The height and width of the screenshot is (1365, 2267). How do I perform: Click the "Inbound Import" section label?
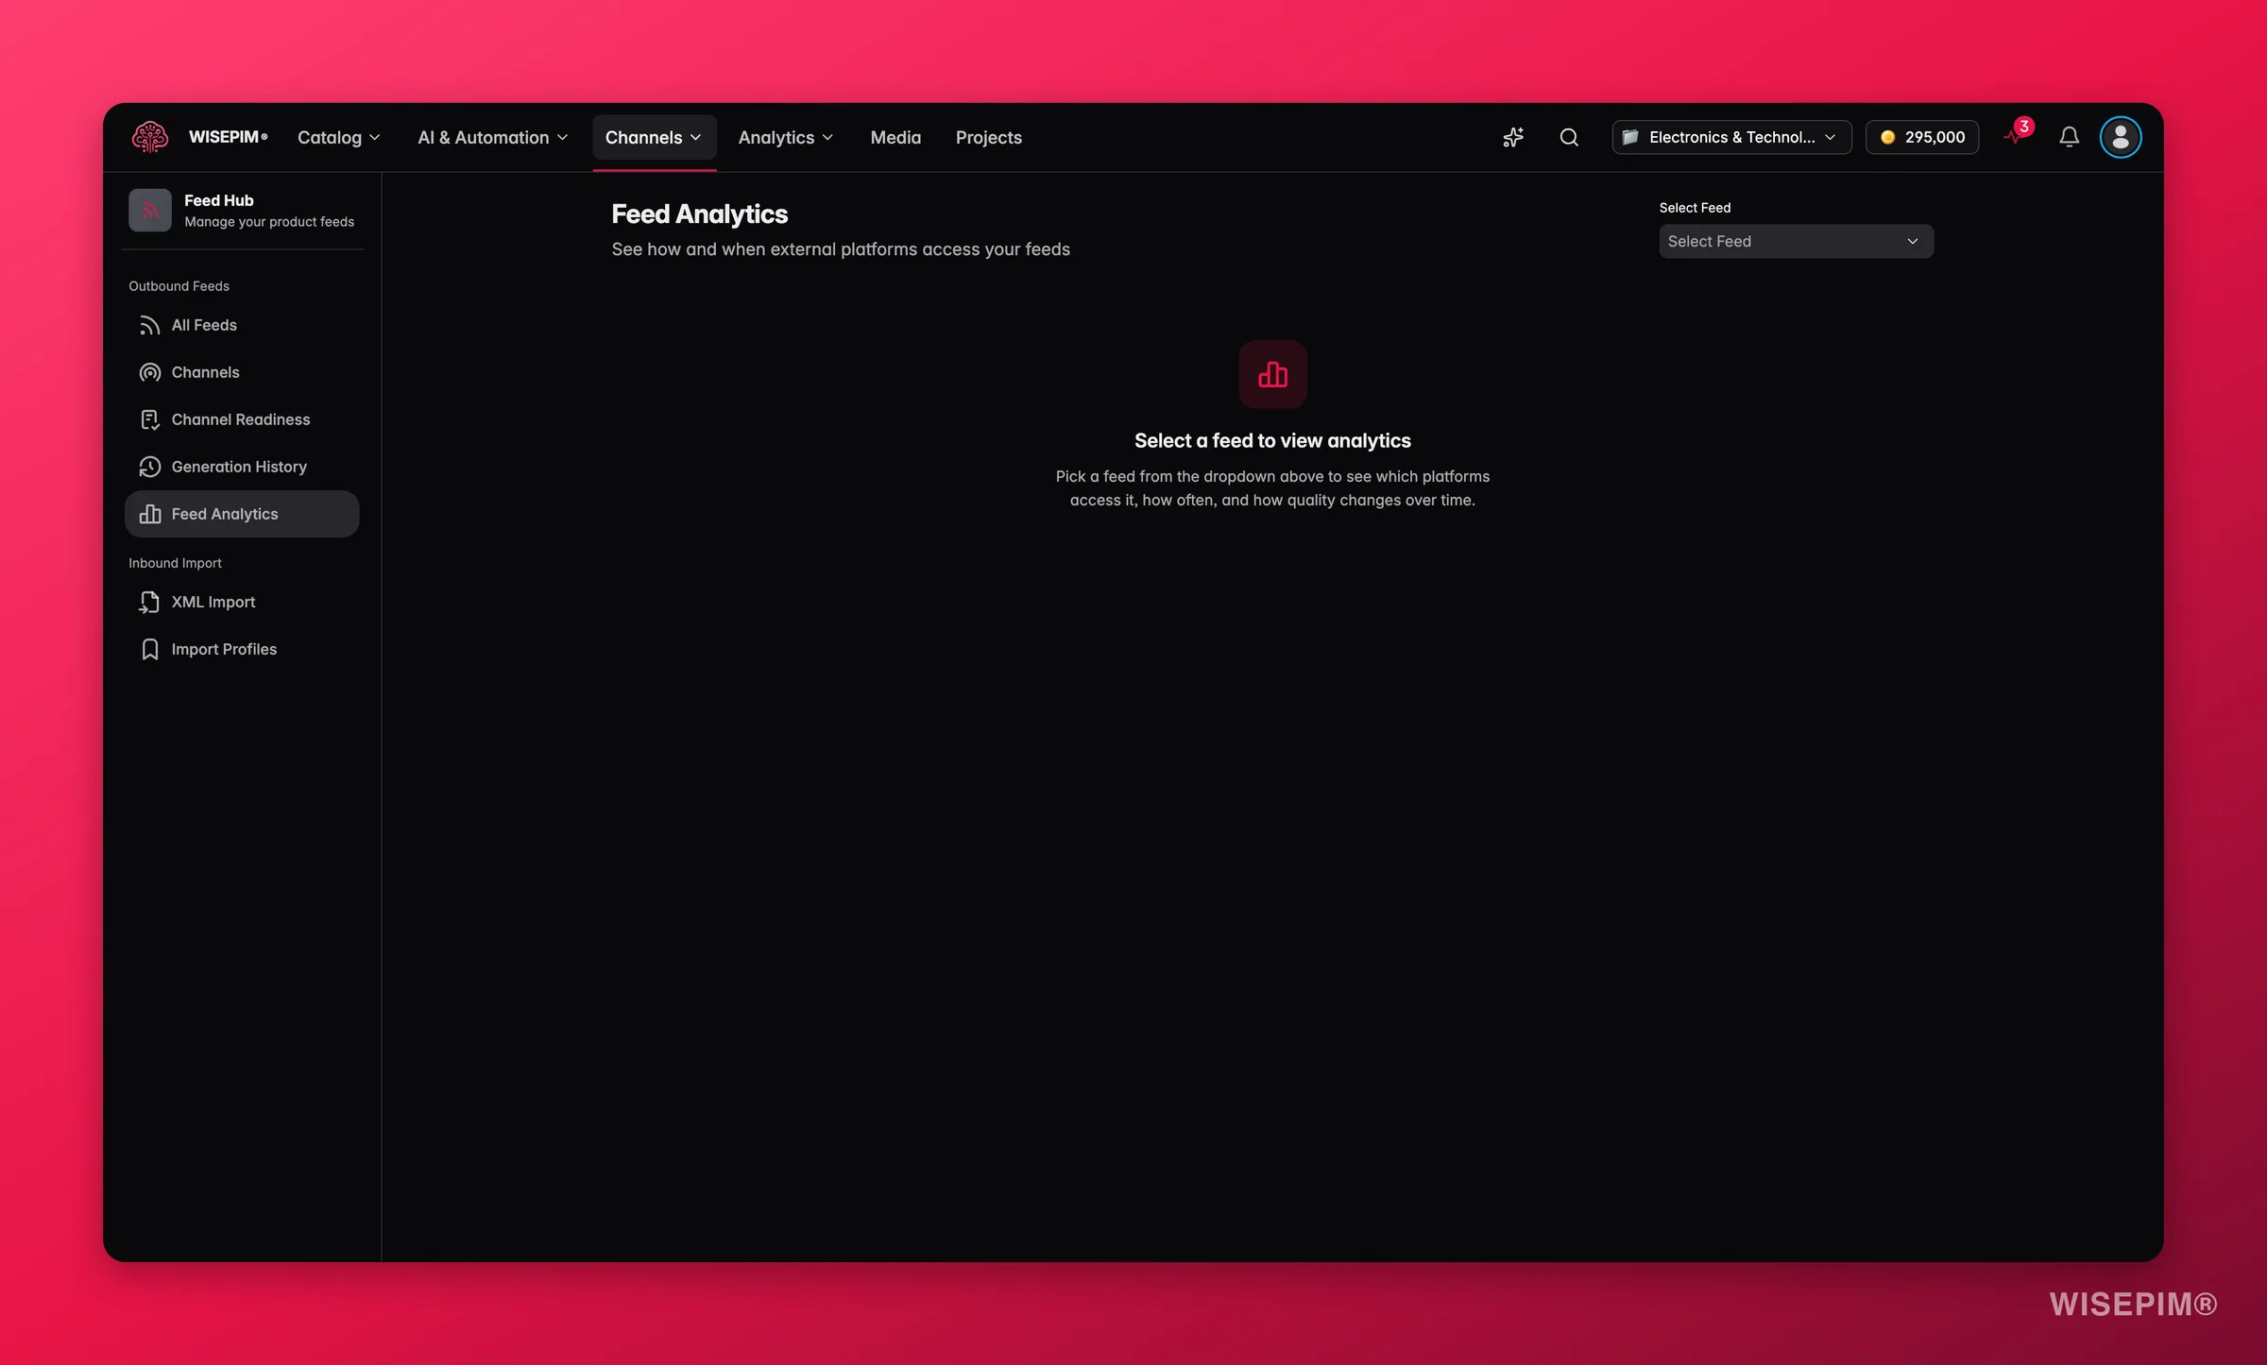pos(175,563)
